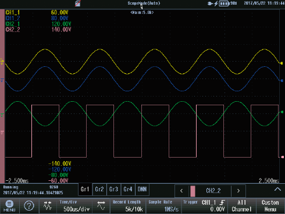Expand the panel with up chevron
This screenshot has height=214, width=285.
277,190
